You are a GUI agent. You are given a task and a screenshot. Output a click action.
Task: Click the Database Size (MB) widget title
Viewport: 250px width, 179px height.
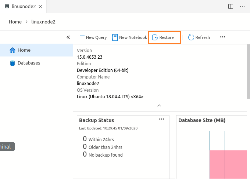click(x=202, y=120)
